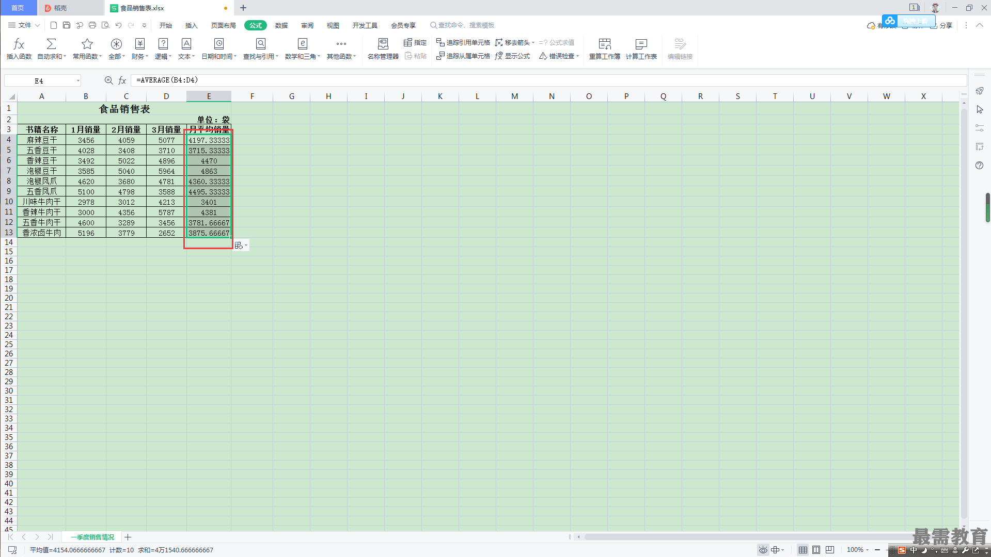The image size is (991, 557).
Task: Click Trace Precedents (追踪引用单元格)
Action: pos(463,42)
